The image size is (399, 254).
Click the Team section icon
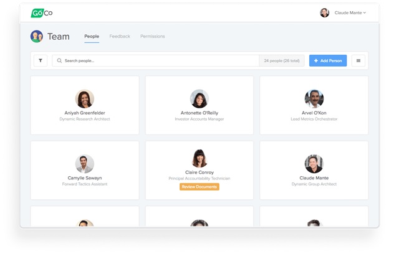pos(37,36)
